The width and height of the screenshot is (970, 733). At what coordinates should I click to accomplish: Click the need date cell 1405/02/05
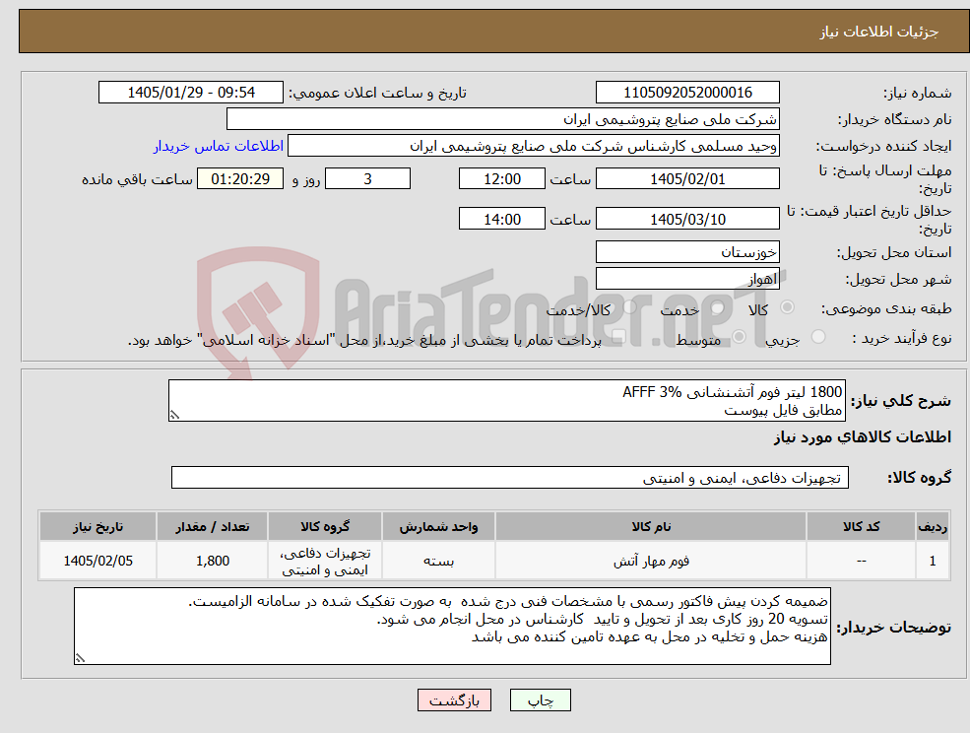97,561
